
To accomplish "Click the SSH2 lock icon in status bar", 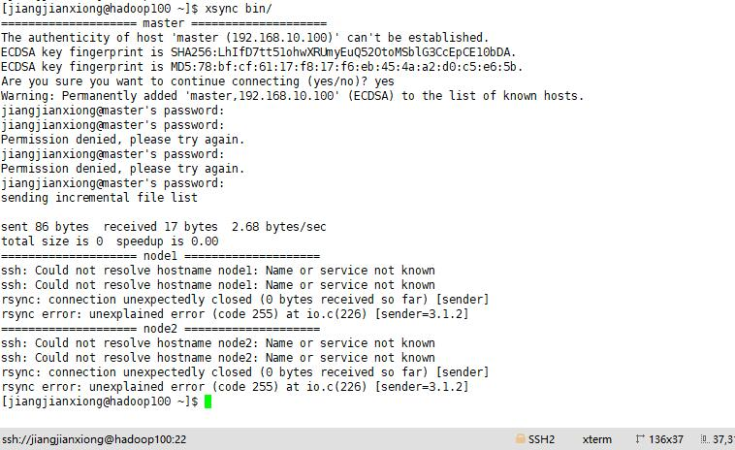I will tap(521, 439).
